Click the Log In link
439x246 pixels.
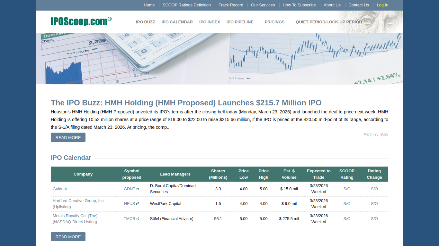coord(382,5)
